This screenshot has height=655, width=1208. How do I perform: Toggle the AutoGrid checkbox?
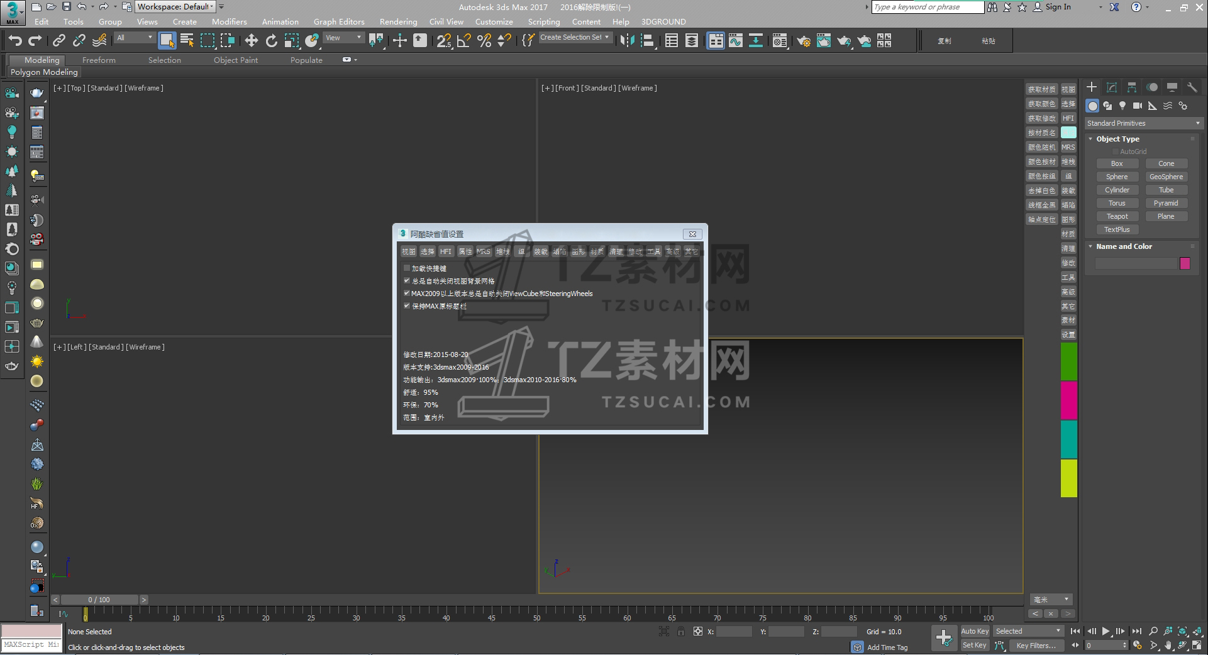(x=1116, y=151)
